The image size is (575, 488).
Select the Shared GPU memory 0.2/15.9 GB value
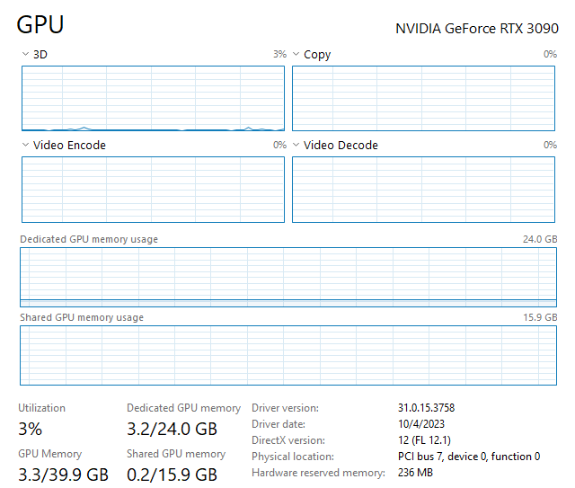click(172, 475)
